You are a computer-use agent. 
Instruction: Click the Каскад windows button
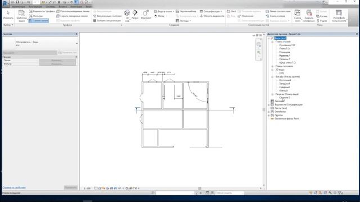click(x=322, y=16)
